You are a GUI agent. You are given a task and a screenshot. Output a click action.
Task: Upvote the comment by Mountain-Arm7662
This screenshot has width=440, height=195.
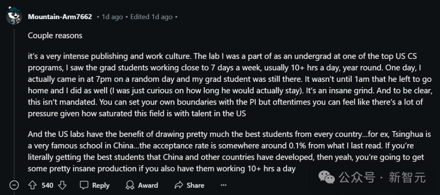point(33,185)
